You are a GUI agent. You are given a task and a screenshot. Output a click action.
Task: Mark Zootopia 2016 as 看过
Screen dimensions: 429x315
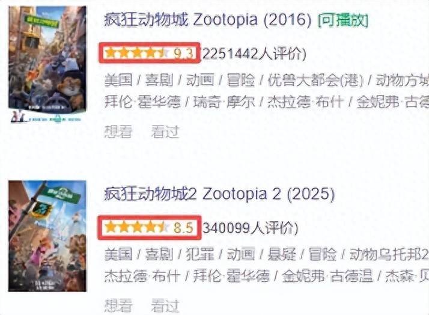tap(165, 132)
